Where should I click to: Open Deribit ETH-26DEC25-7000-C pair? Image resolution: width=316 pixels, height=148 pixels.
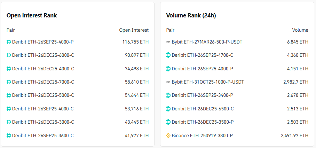(x=43, y=82)
